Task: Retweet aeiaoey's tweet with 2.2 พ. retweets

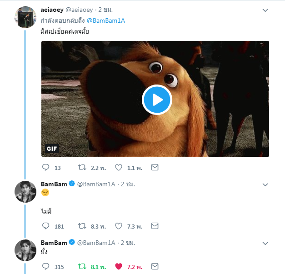Action: (x=82, y=167)
